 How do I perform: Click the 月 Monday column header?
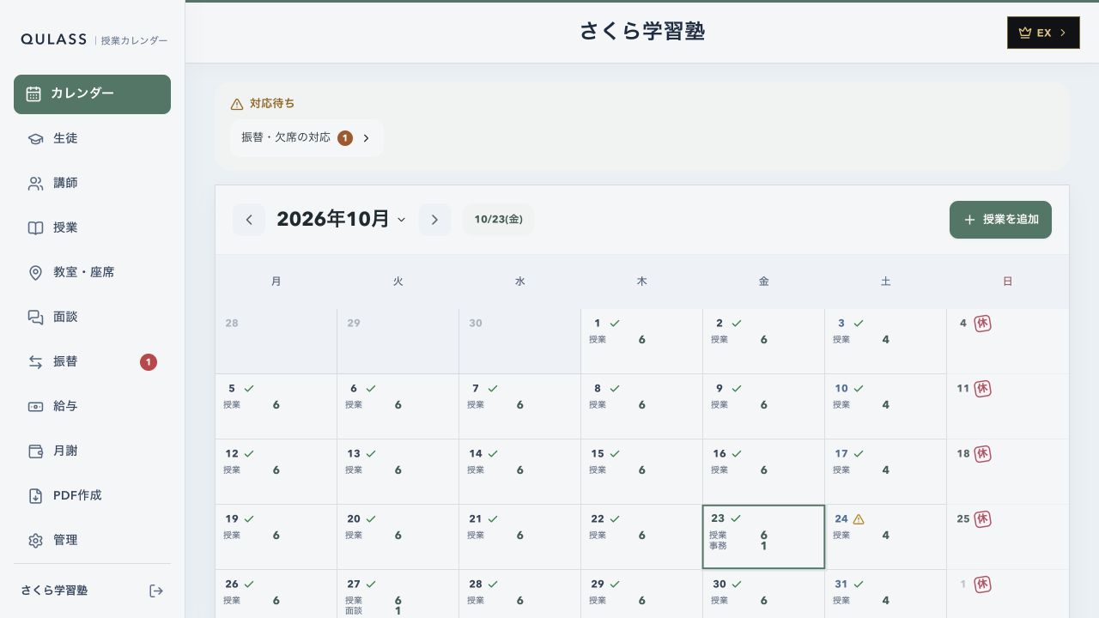(276, 282)
